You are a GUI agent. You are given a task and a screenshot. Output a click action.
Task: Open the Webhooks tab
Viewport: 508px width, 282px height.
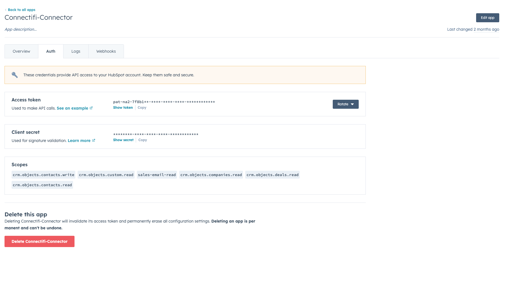[106, 51]
